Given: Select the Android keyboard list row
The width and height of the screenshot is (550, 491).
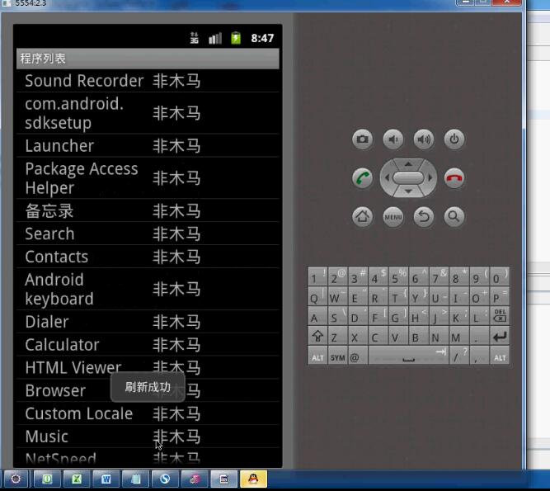Looking at the screenshot, I should (x=148, y=289).
